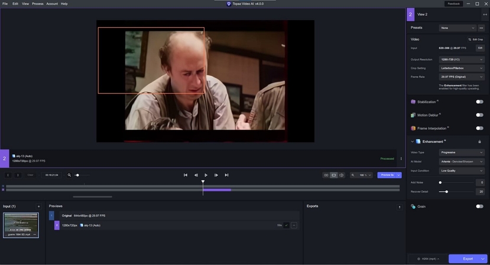Open the Process menu

click(x=37, y=4)
